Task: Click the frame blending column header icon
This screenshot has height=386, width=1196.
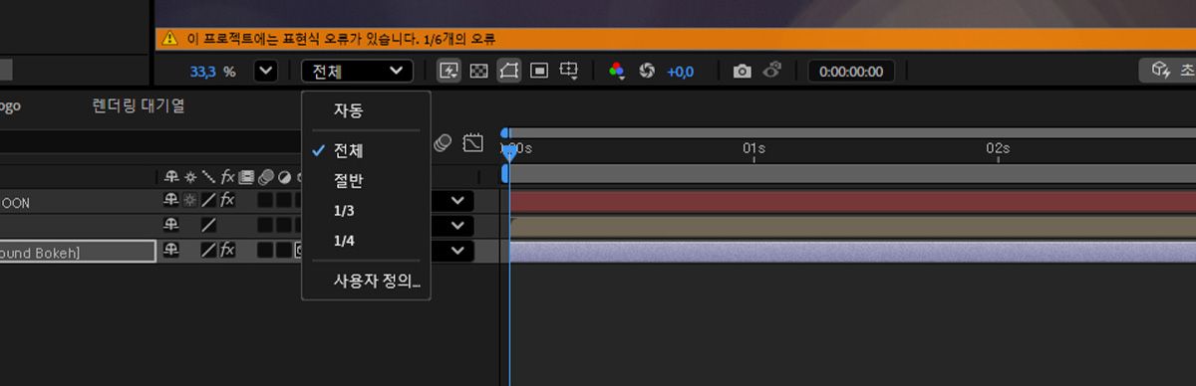Action: pyautogui.click(x=246, y=177)
